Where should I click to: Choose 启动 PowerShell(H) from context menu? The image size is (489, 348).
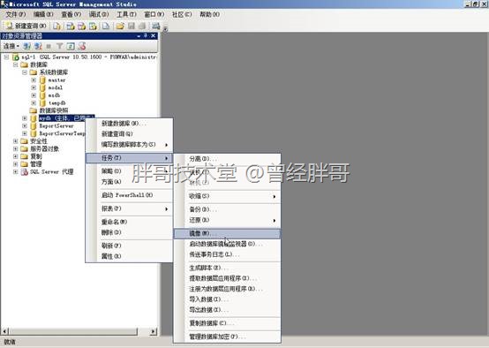tap(129, 195)
